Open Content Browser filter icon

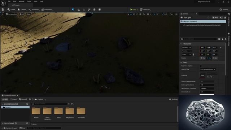click(72, 104)
